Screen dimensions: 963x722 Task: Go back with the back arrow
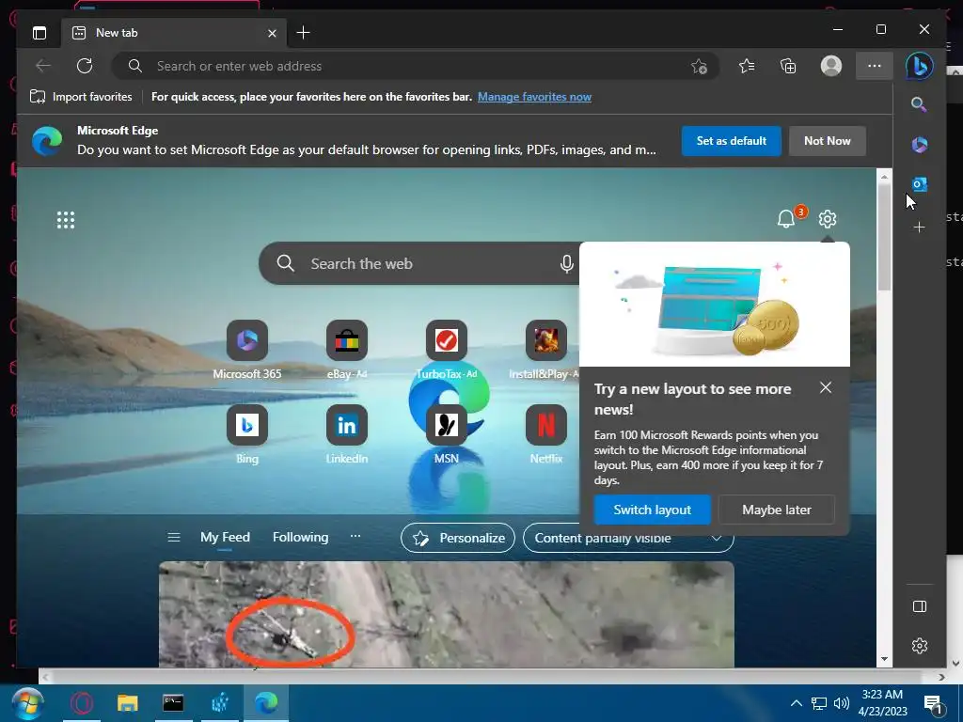43,66
